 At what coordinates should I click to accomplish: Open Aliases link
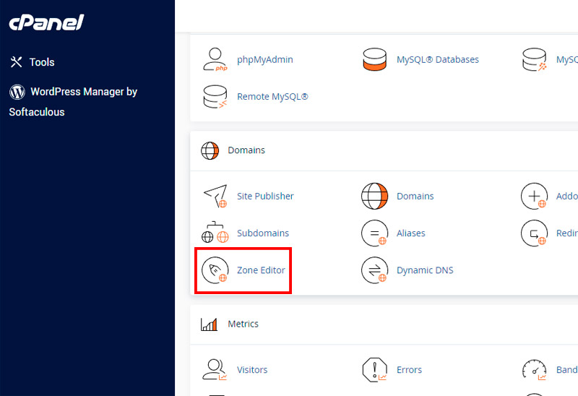point(410,233)
